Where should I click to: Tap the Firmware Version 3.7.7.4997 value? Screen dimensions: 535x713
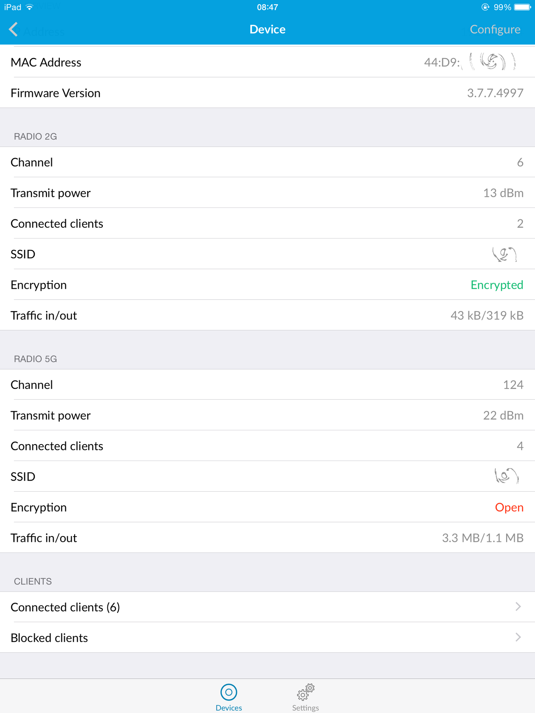495,93
